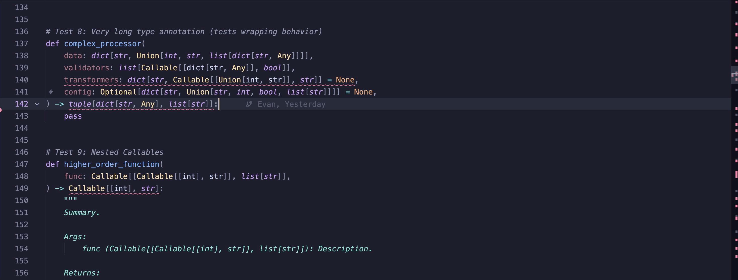The height and width of the screenshot is (280, 738).
Task: Click line number 154 in the gutter
Action: coord(21,249)
